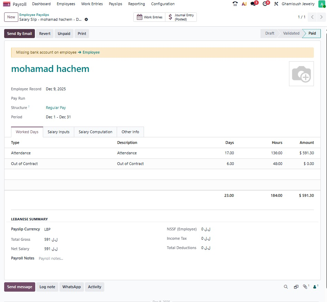Upload employee photo via camera placeholder
327x302 pixels.
coord(301,74)
